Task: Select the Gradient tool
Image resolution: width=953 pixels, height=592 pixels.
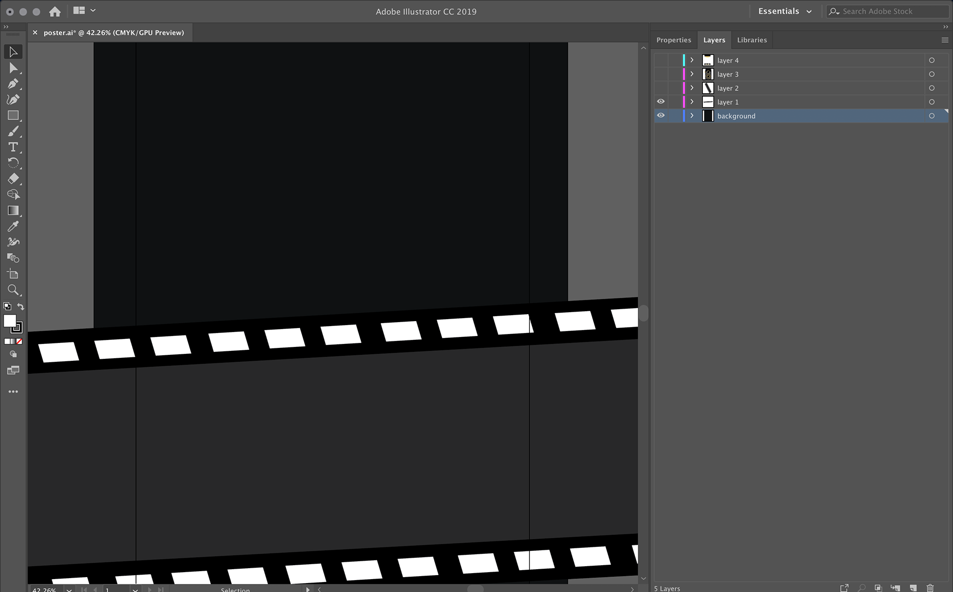Action: pos(13,210)
